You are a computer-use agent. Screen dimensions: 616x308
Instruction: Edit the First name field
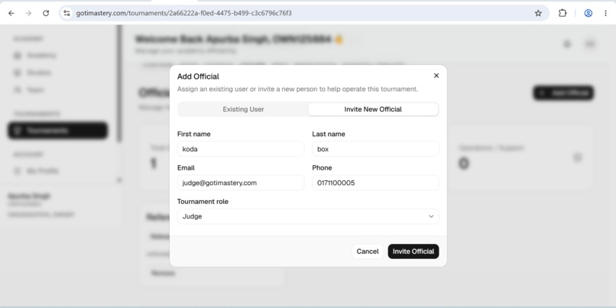point(241,149)
